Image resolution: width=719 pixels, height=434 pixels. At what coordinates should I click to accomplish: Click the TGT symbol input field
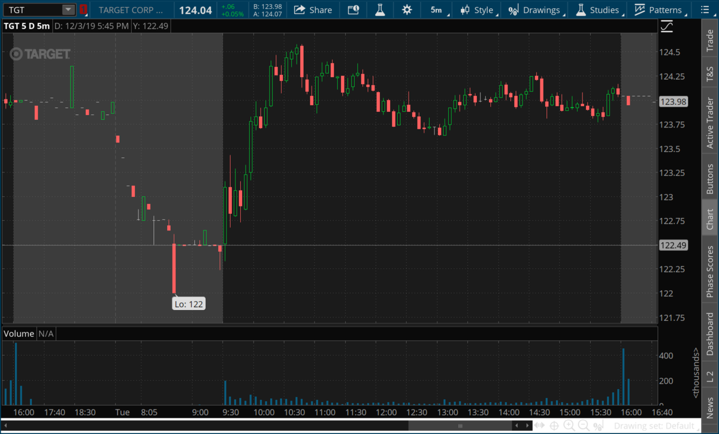pos(34,10)
